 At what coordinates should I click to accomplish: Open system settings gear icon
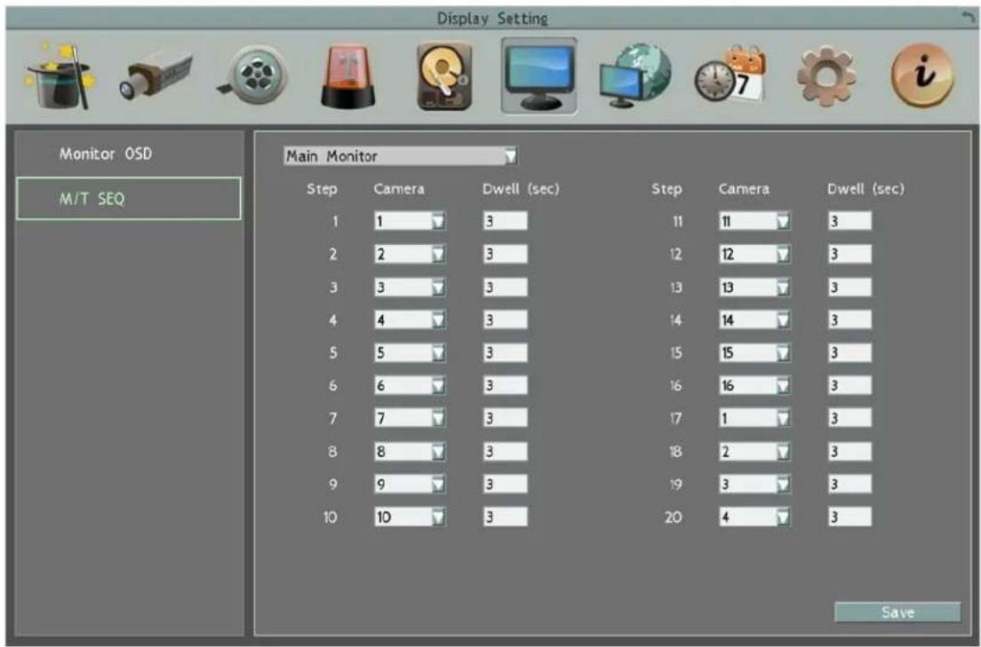825,76
